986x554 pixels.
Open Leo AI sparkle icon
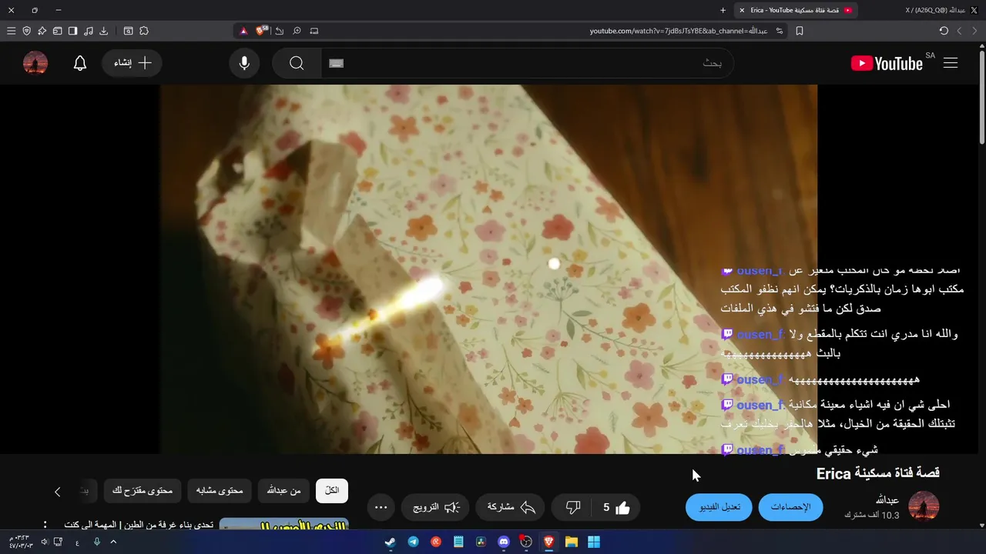click(x=42, y=31)
